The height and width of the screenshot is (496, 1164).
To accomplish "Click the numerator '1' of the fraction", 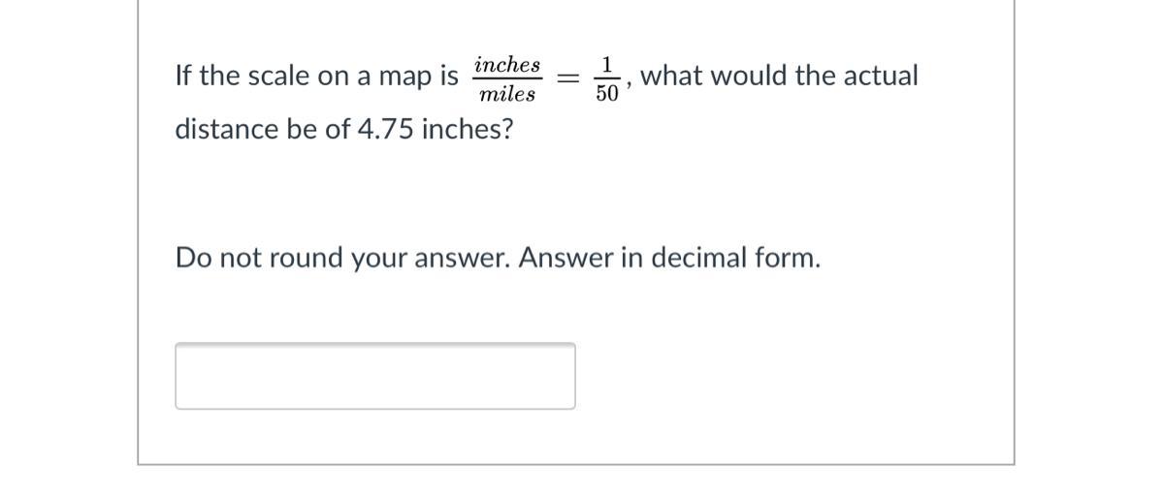I will [x=608, y=65].
